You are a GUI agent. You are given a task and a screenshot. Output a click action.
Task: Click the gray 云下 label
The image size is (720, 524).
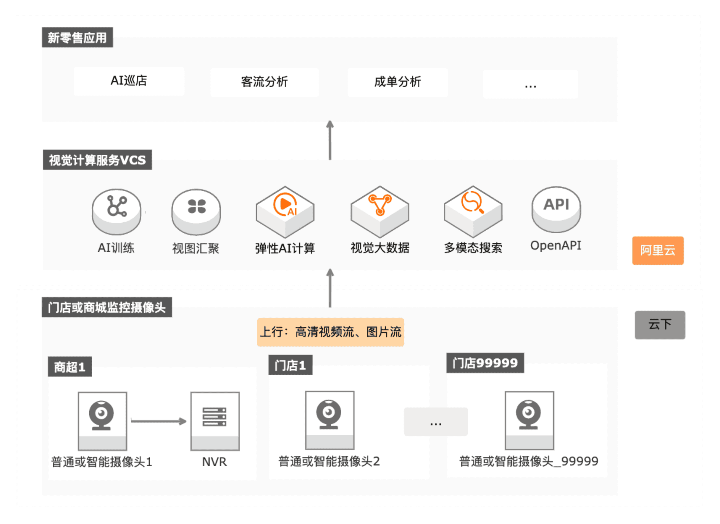660,325
